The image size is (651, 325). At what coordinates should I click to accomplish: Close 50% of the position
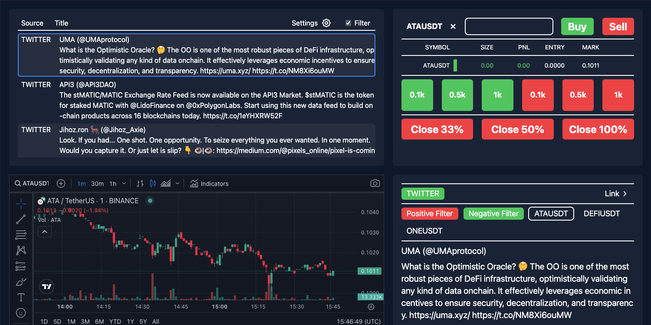[x=518, y=129]
